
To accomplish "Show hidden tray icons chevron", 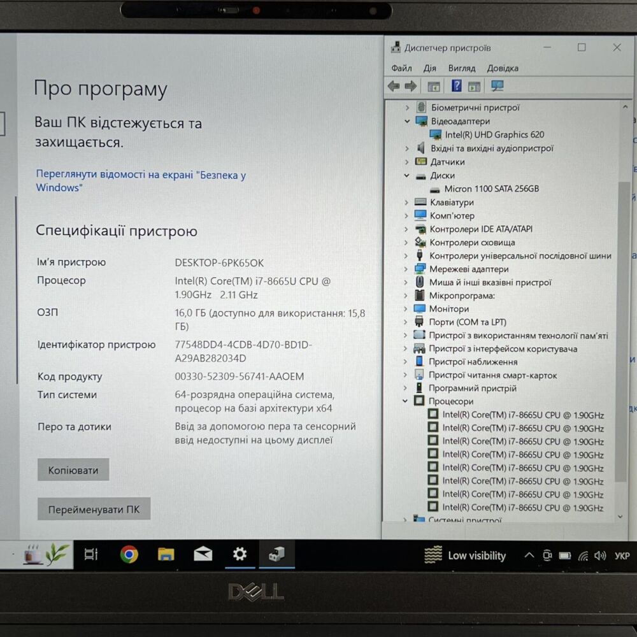I will [x=529, y=555].
